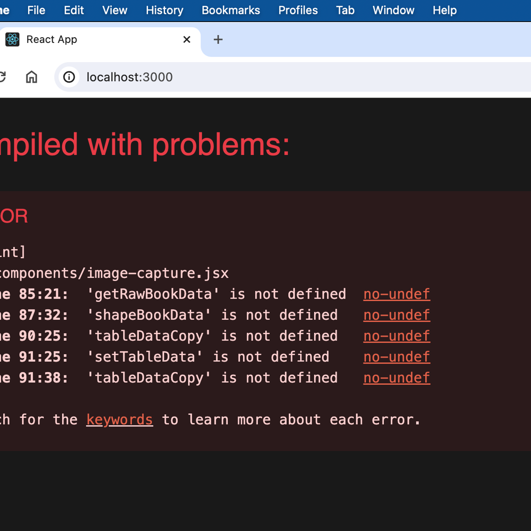Viewport: 531px width, 531px height.
Task: Open the File menu
Action: point(36,10)
